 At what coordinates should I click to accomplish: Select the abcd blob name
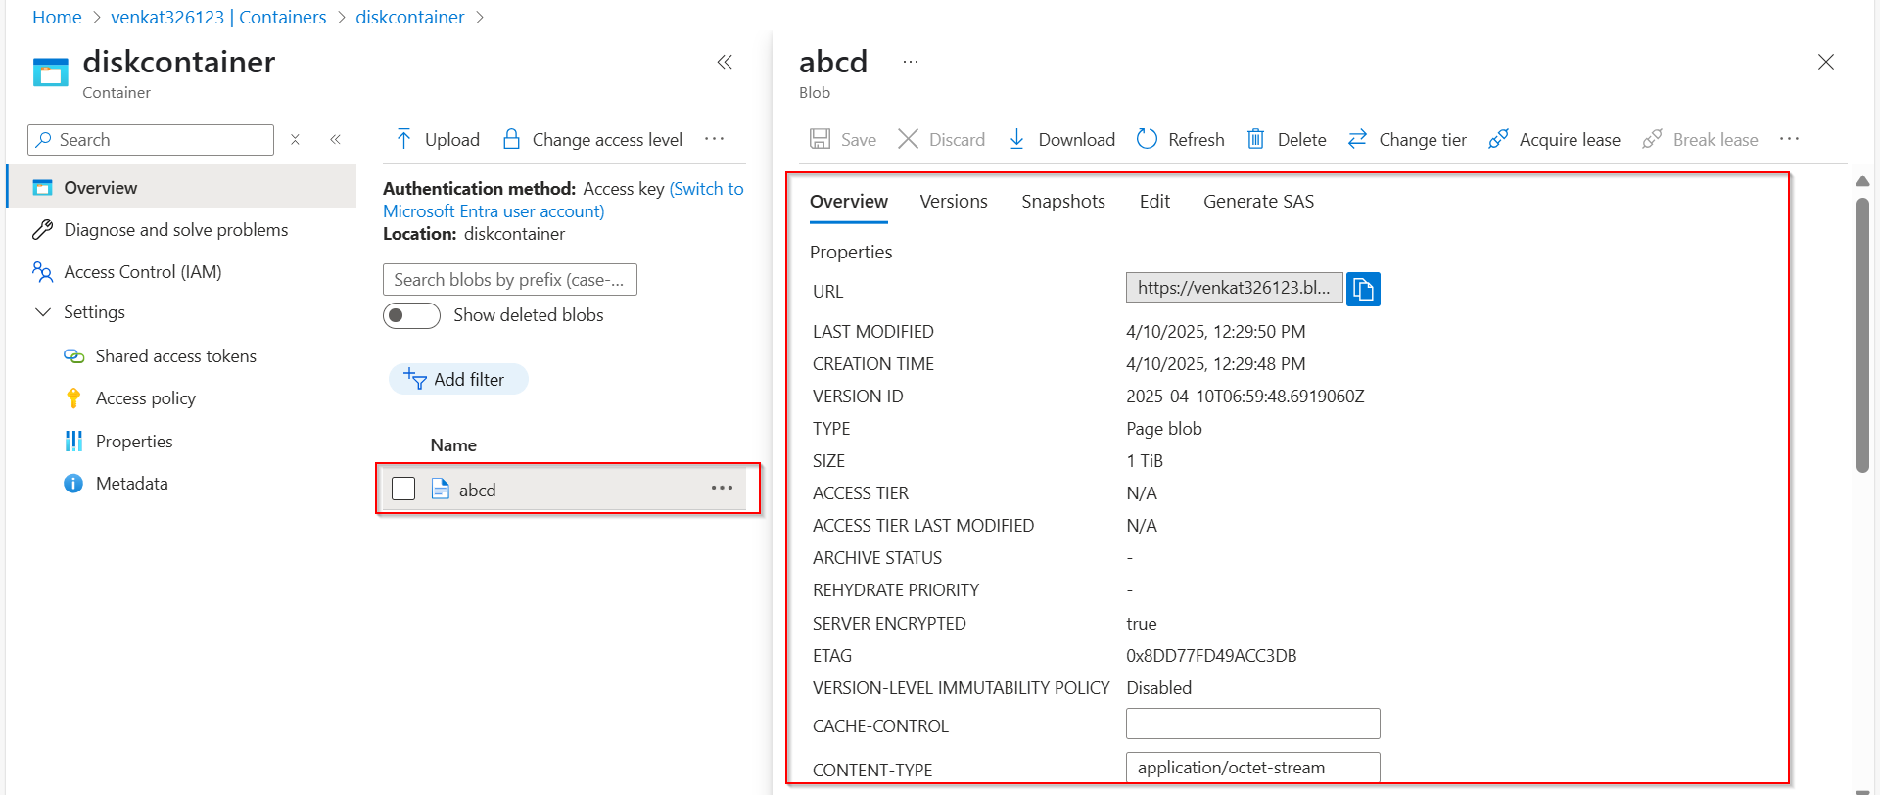pyautogui.click(x=478, y=490)
